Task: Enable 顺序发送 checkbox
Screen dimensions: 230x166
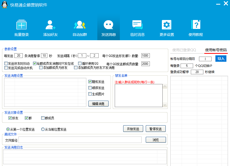Action: click(90, 88)
